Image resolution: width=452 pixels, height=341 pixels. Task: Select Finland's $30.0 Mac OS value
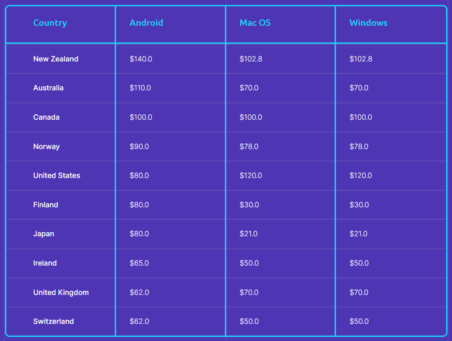tap(249, 205)
